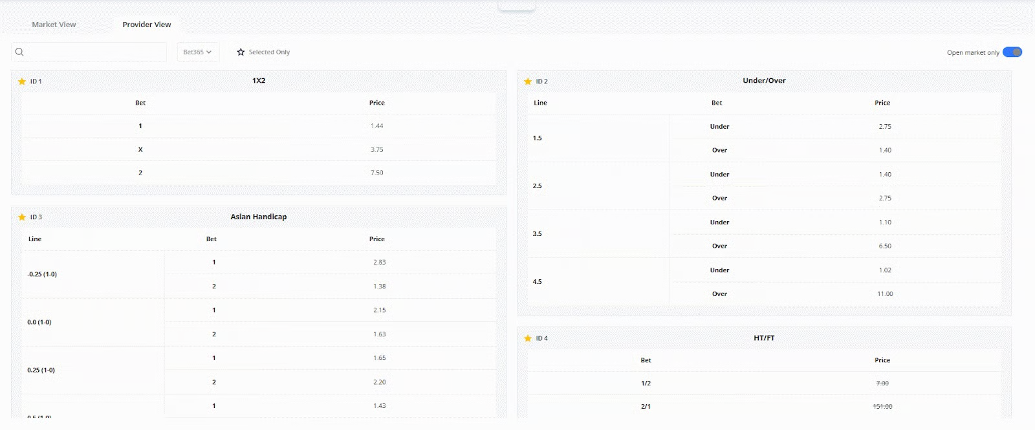The image size is (1035, 430).
Task: Disable the Open market only switch
Action: click(1012, 52)
